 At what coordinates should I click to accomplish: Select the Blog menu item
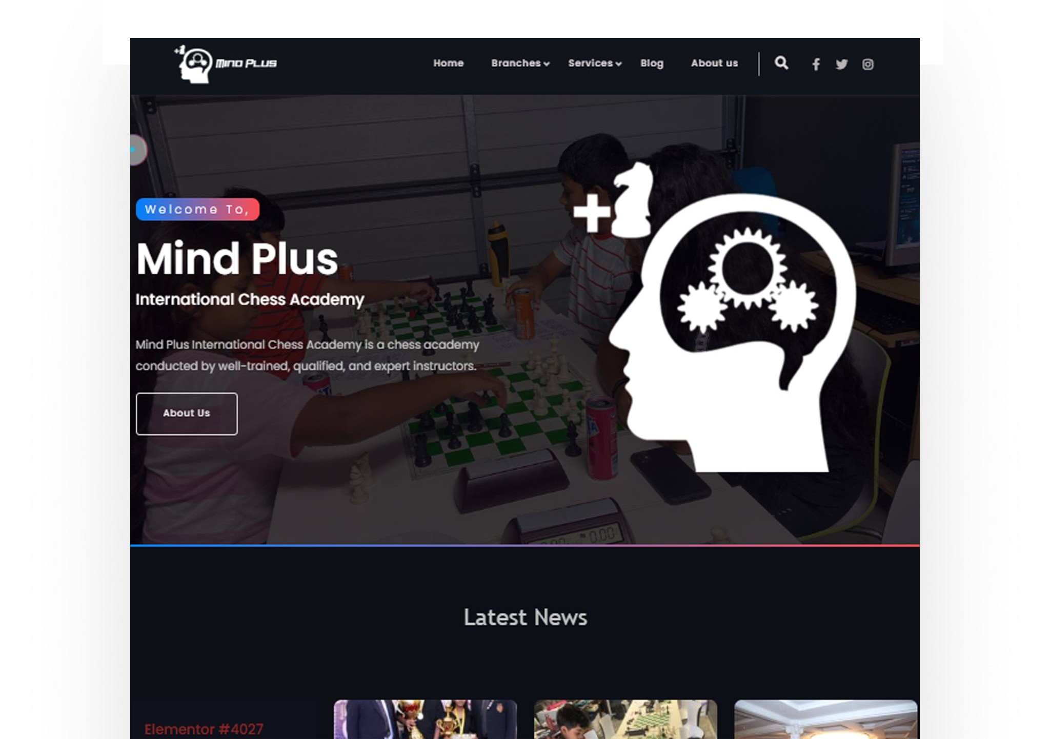point(652,63)
